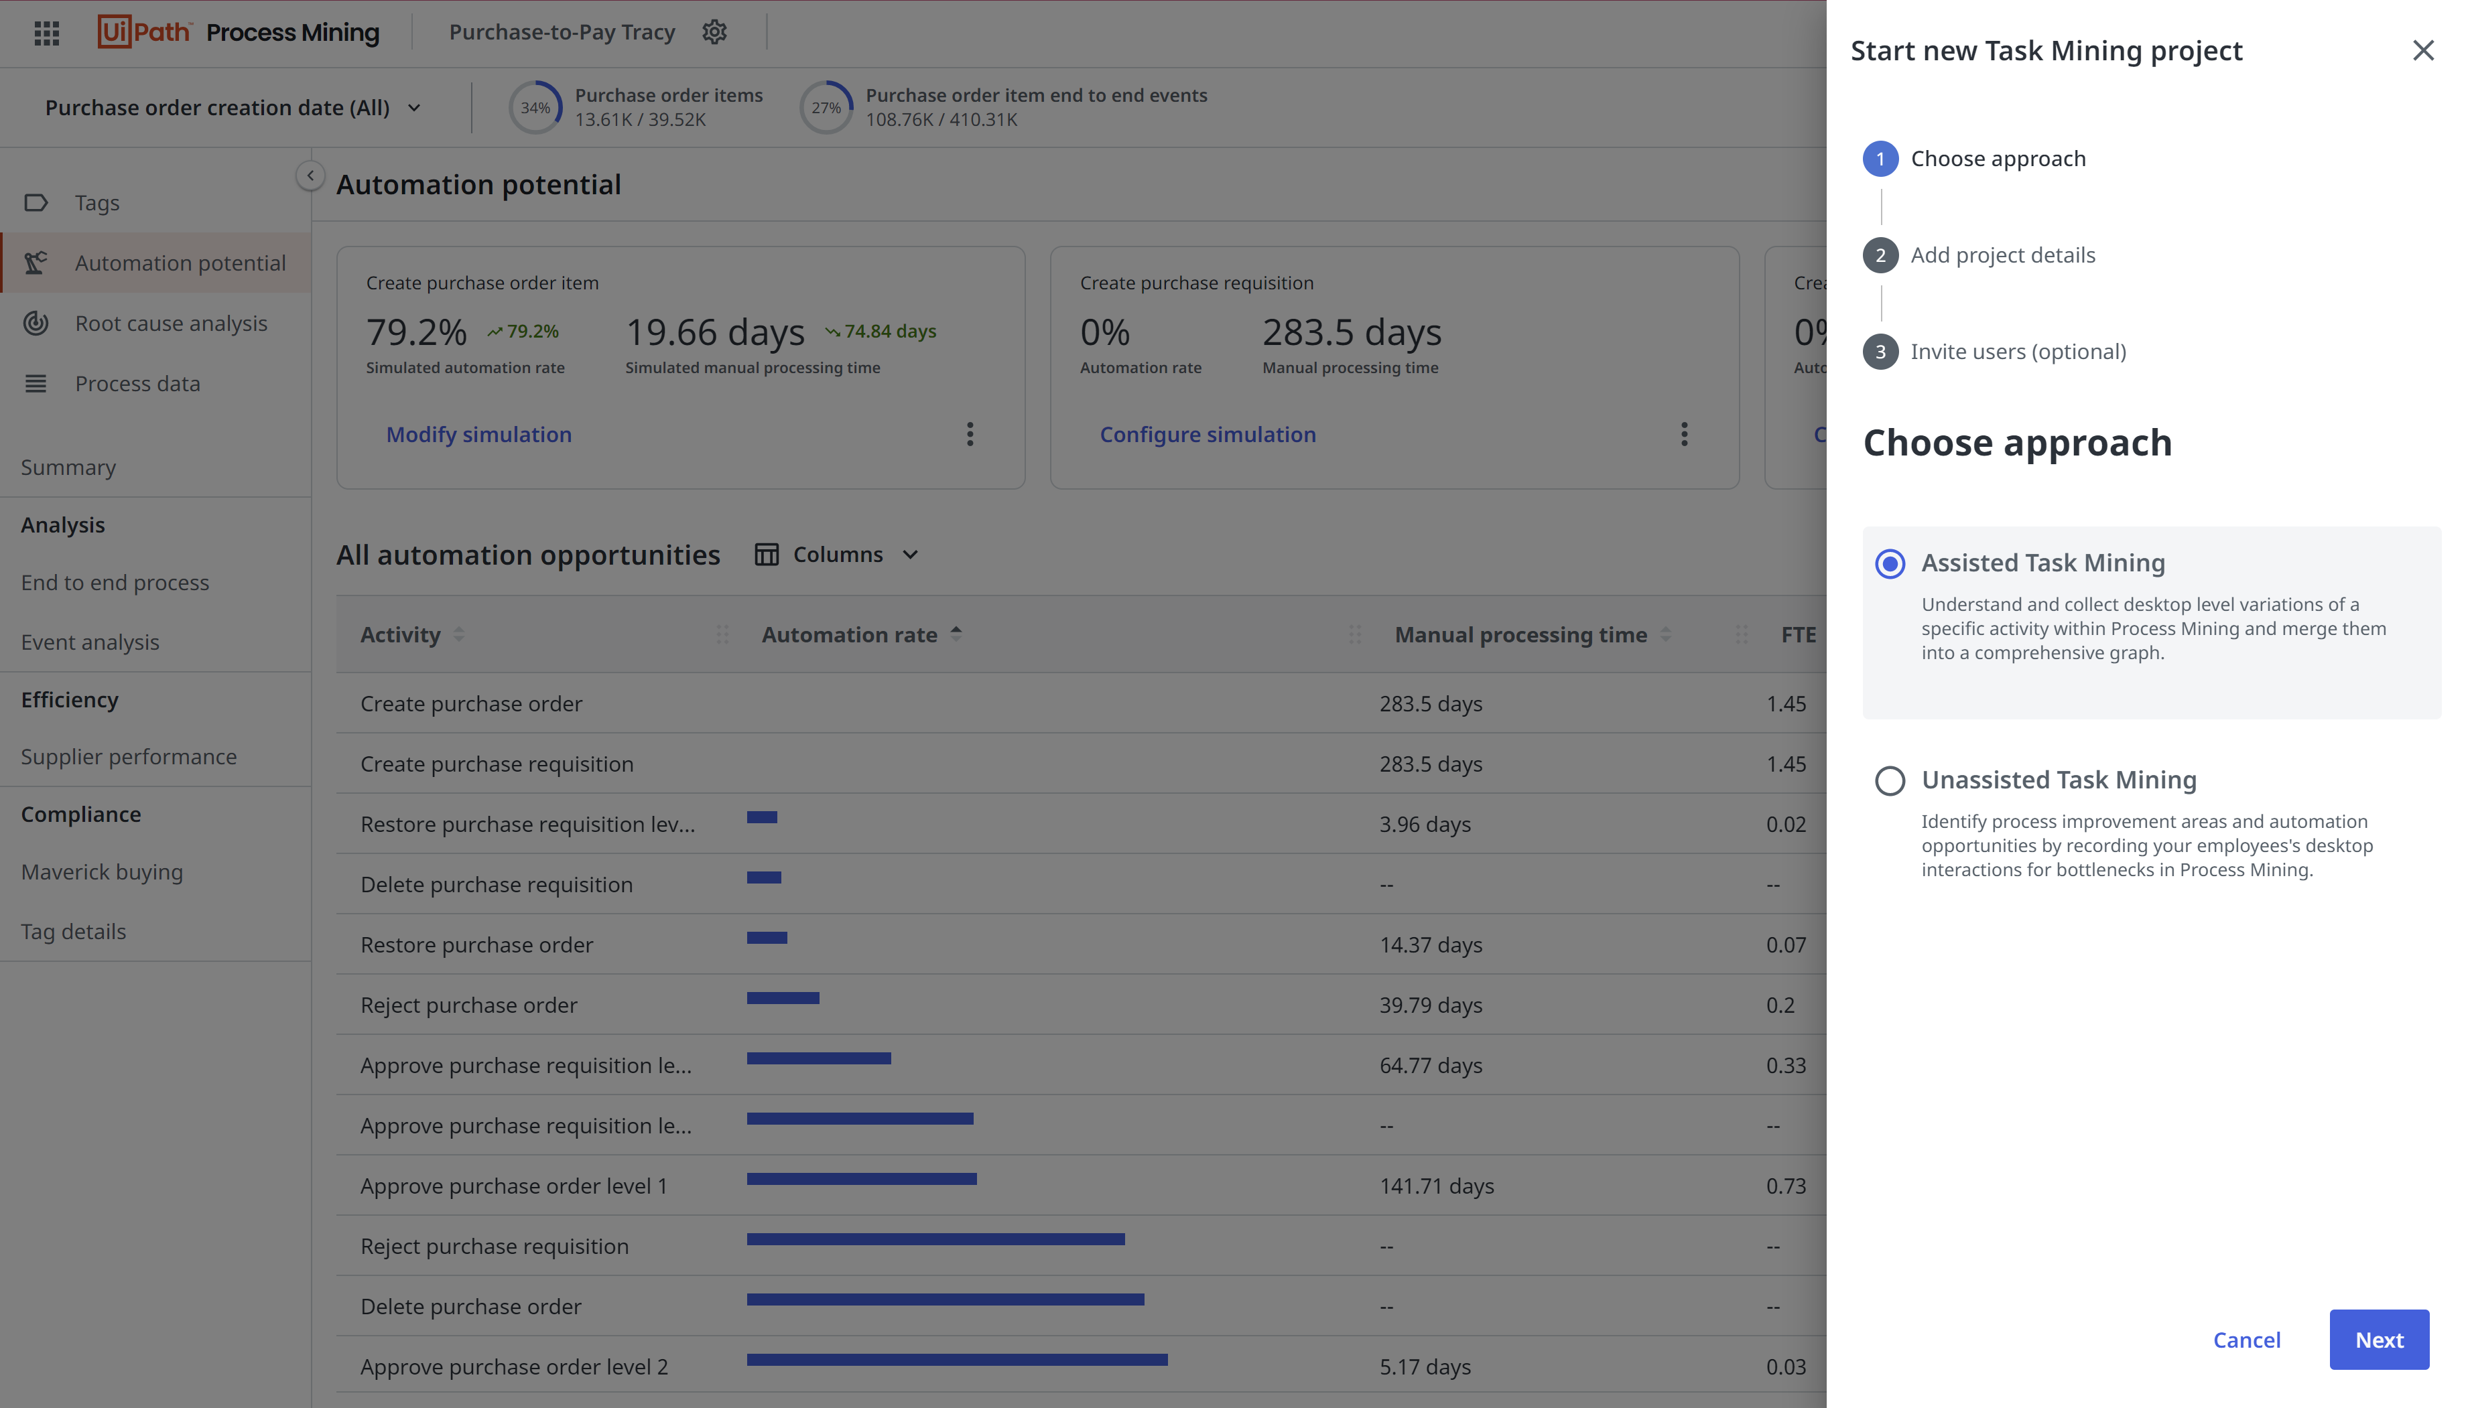Open the apps grid launcher icon
This screenshot has height=1408, width=2470.
point(46,33)
